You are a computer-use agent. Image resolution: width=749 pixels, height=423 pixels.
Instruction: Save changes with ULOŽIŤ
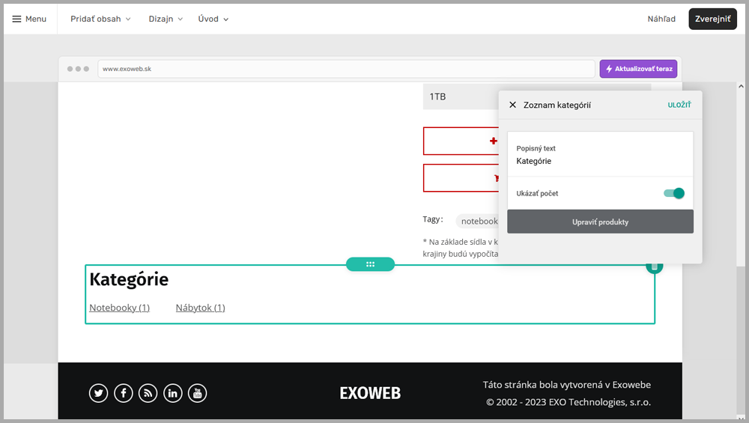(x=679, y=106)
